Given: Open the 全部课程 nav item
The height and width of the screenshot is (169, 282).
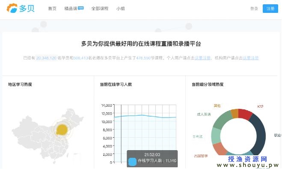Looking at the screenshot, I should click(x=100, y=9).
